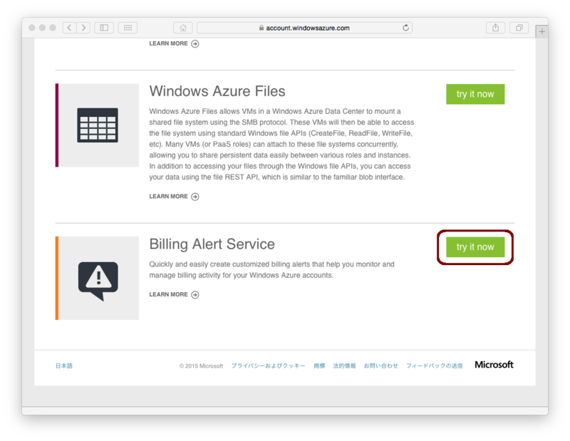Open the Top Sites grid button
The width and height of the screenshot is (570, 441).
tap(128, 28)
